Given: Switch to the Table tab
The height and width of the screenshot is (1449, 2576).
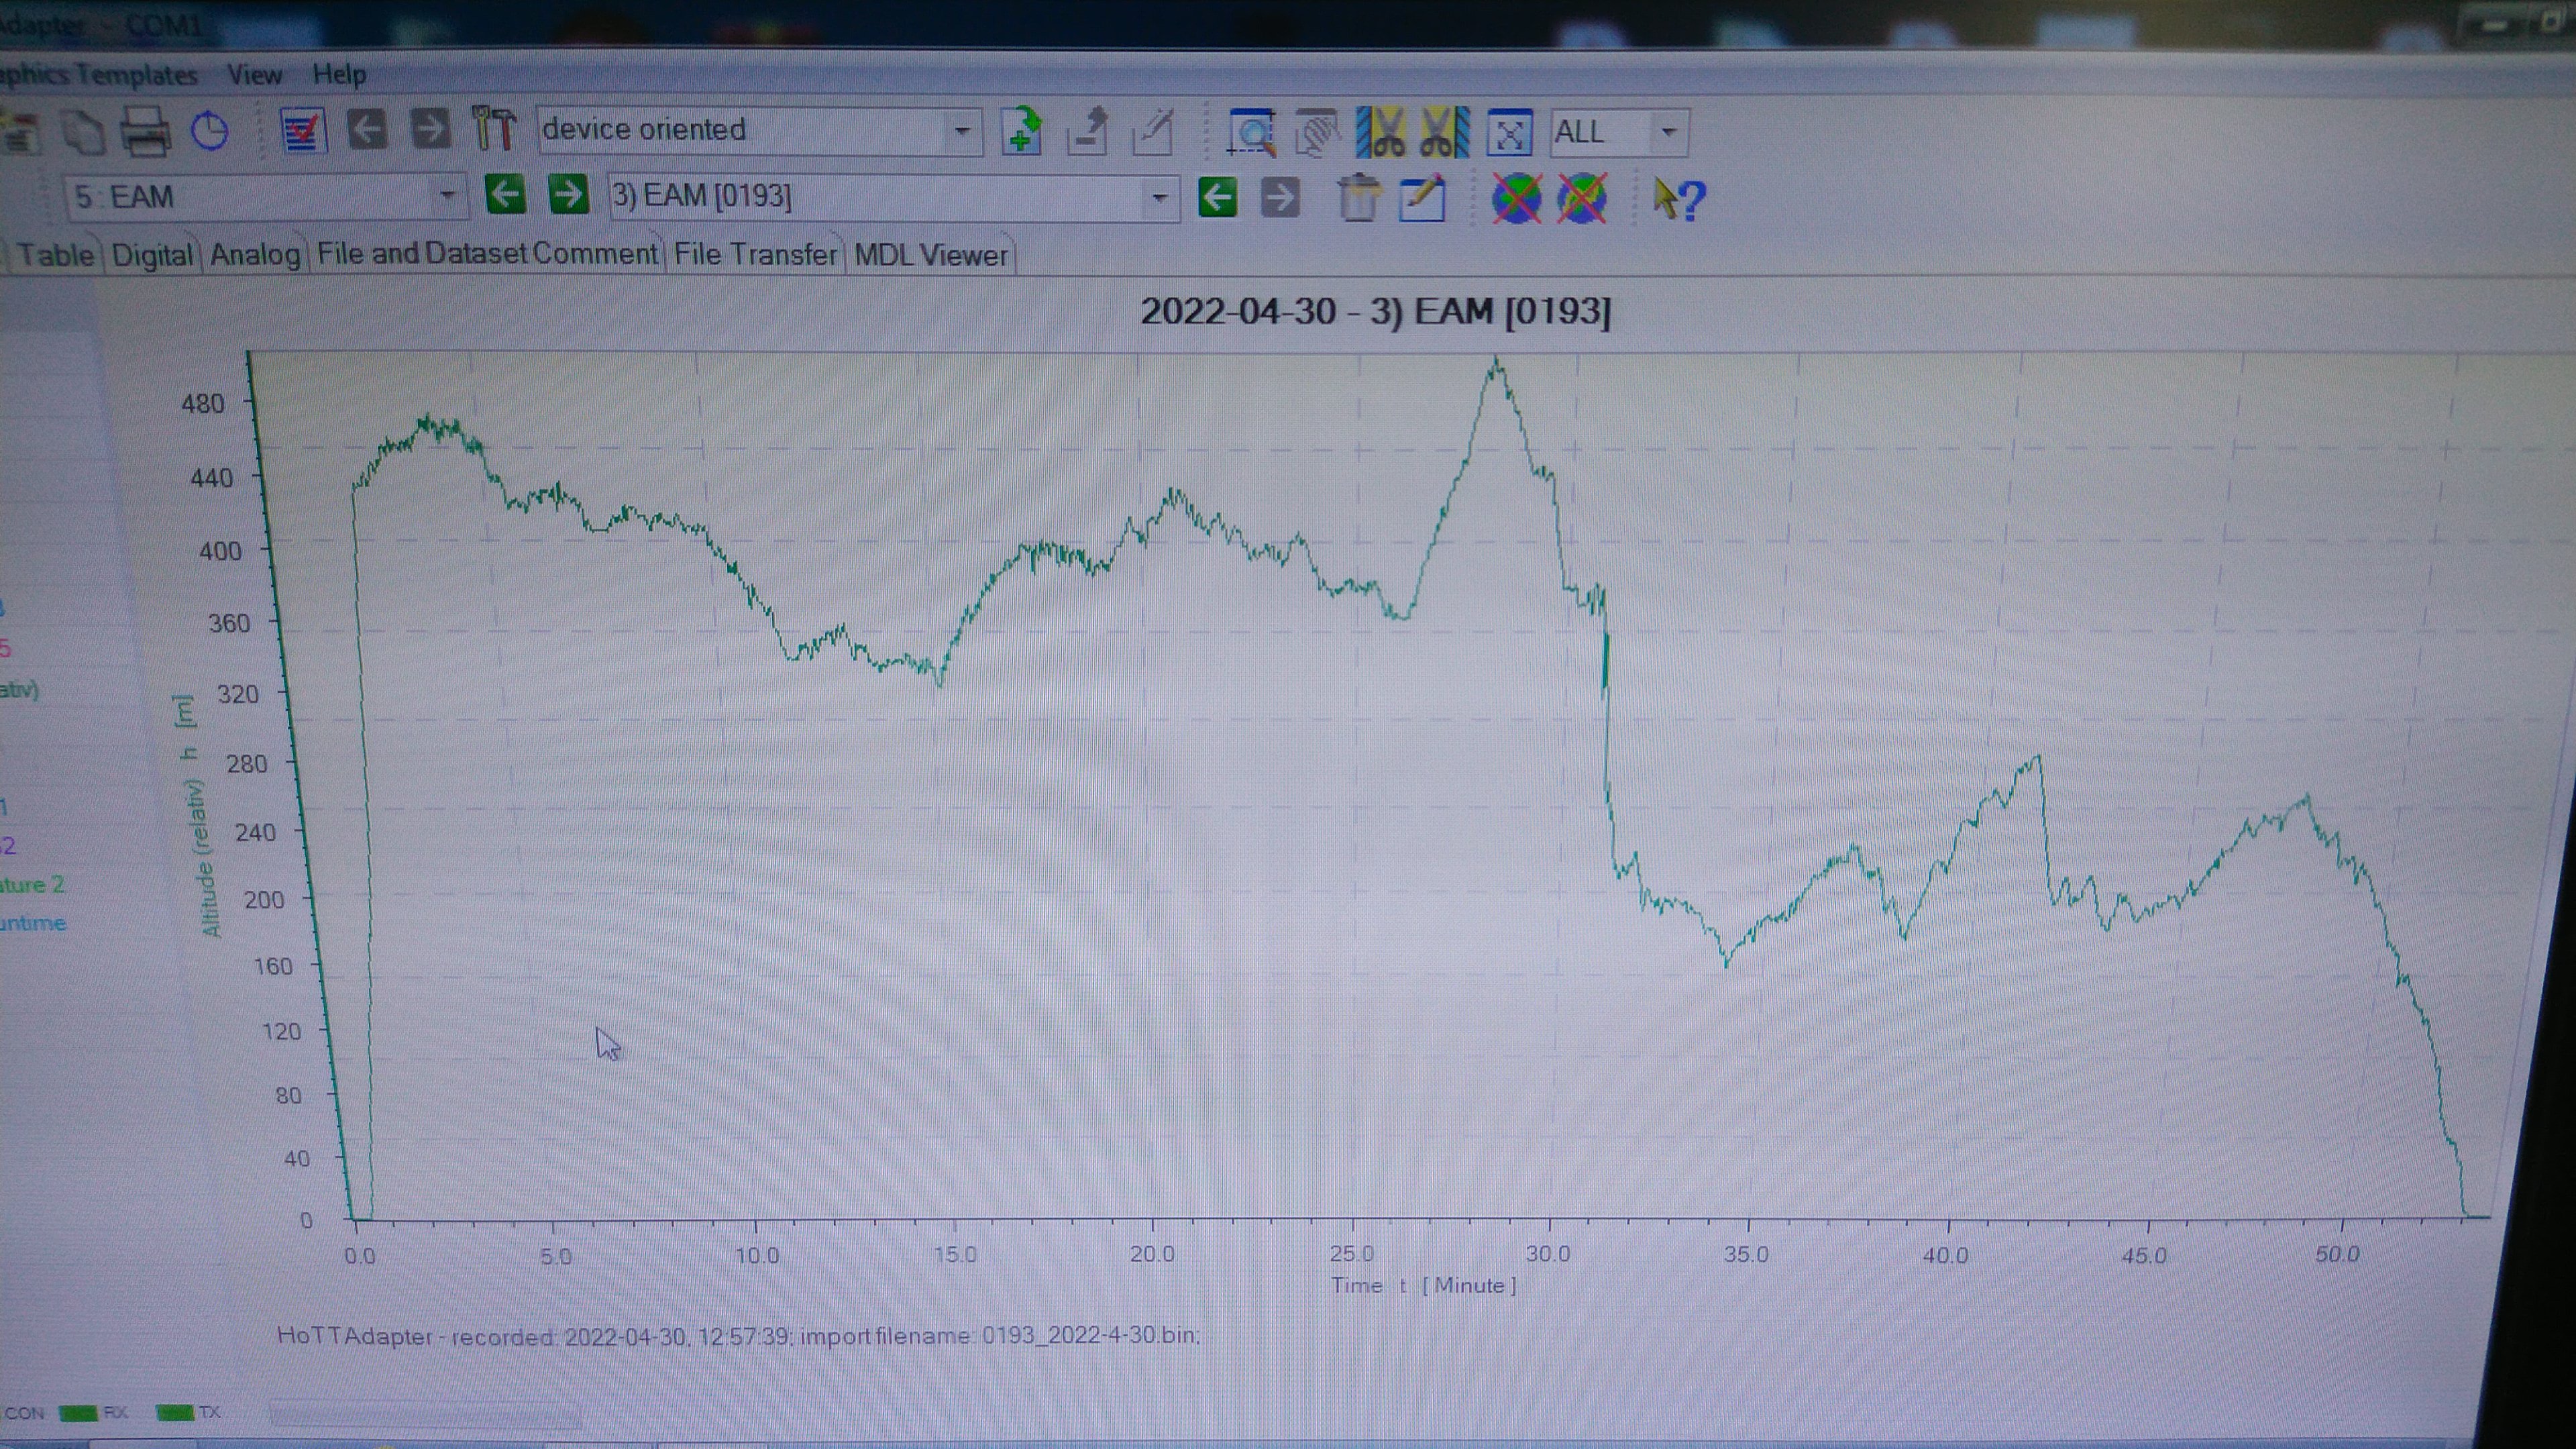Looking at the screenshot, I should click(x=55, y=255).
